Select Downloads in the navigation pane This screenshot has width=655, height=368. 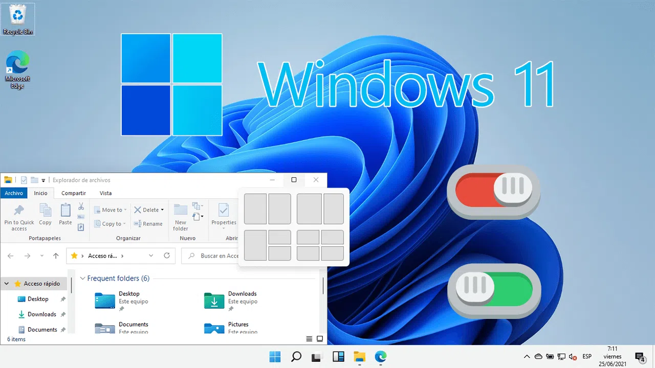tap(41, 314)
